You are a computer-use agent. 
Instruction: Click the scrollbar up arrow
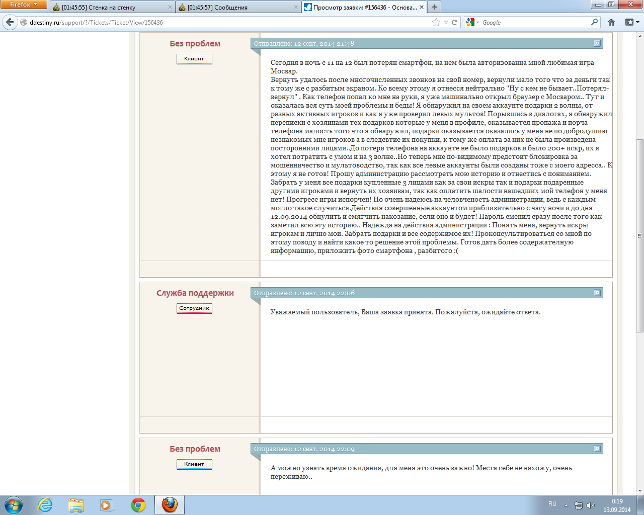[x=639, y=36]
